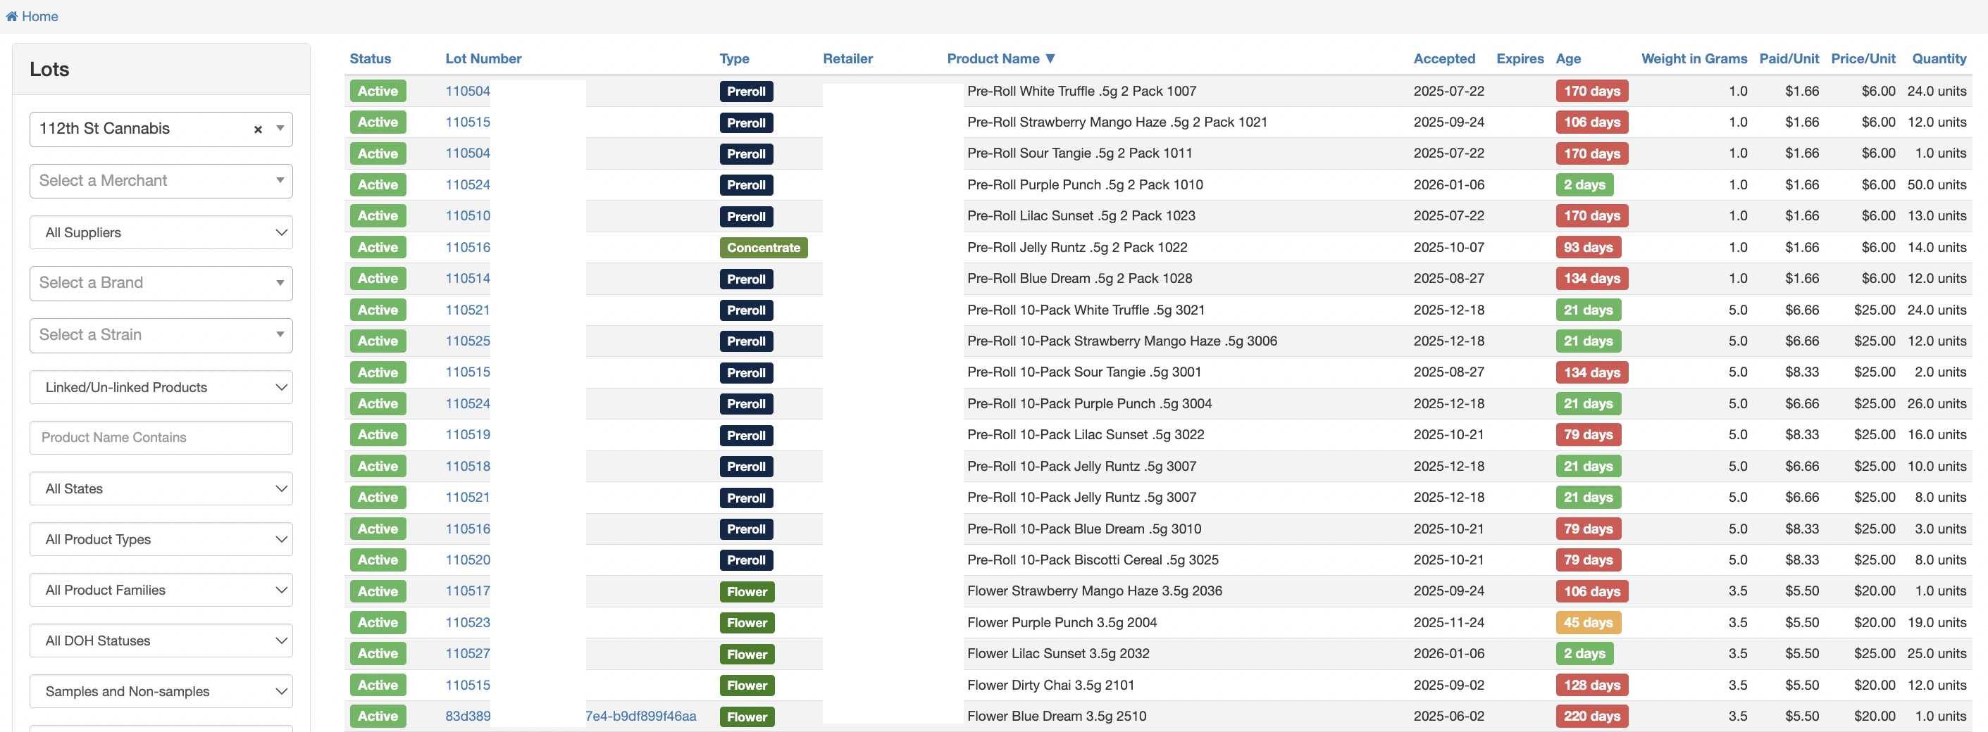Click the 26.0 units quantity cell
Screen dimensions: 1988x732
(1937, 403)
